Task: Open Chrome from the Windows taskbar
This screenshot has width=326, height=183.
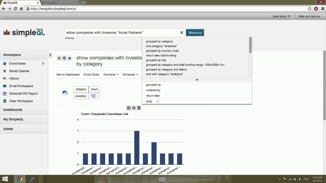Action: click(20, 179)
